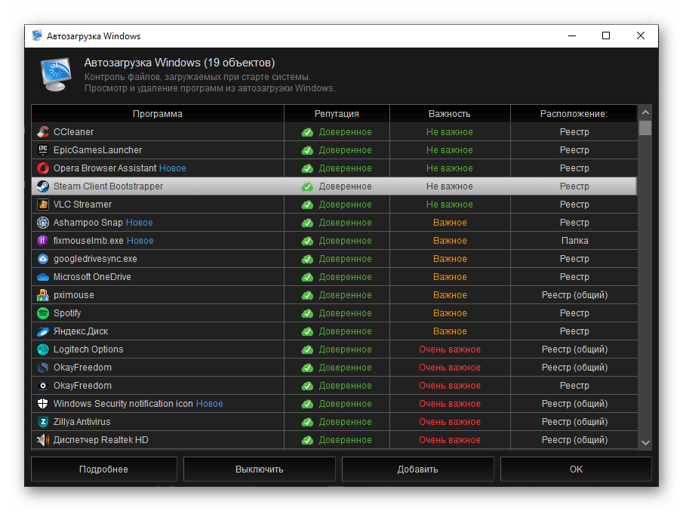This screenshot has height=511, width=683.
Task: Open details with the Подробнее button
Action: pyautogui.click(x=103, y=469)
